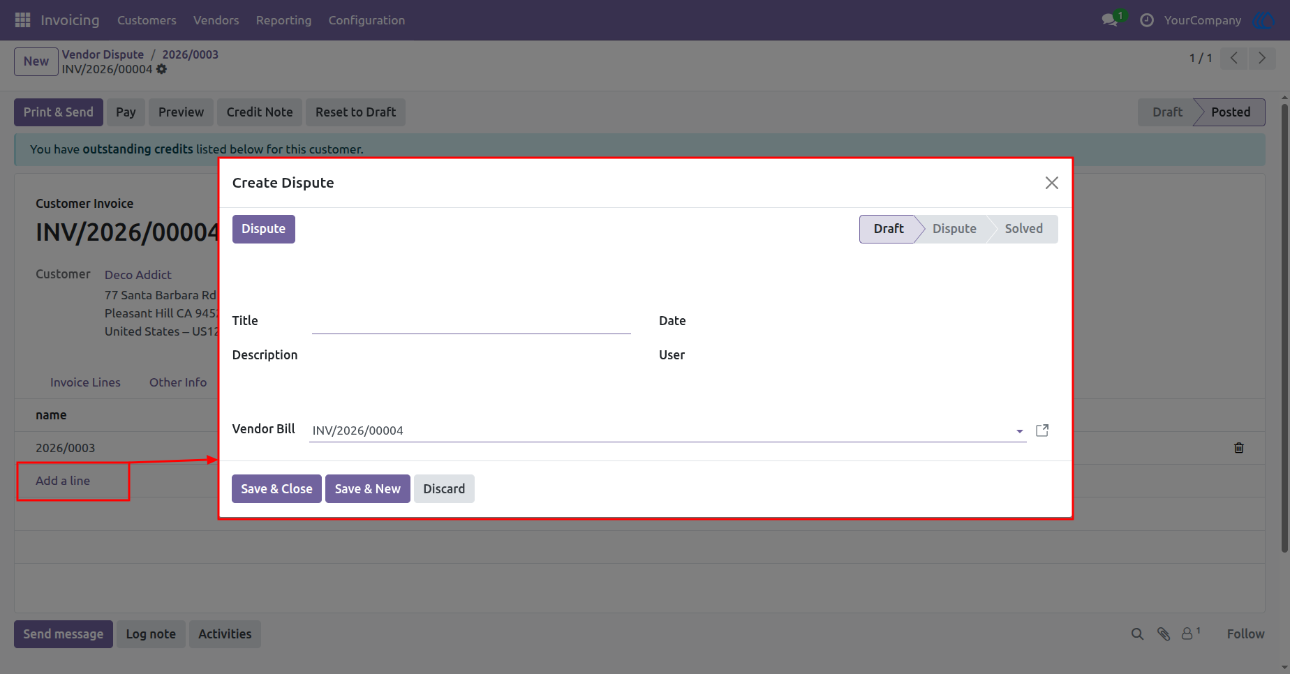Screen dimensions: 1290x674
Task: Open the apps grid menu icon
Action: click(22, 20)
